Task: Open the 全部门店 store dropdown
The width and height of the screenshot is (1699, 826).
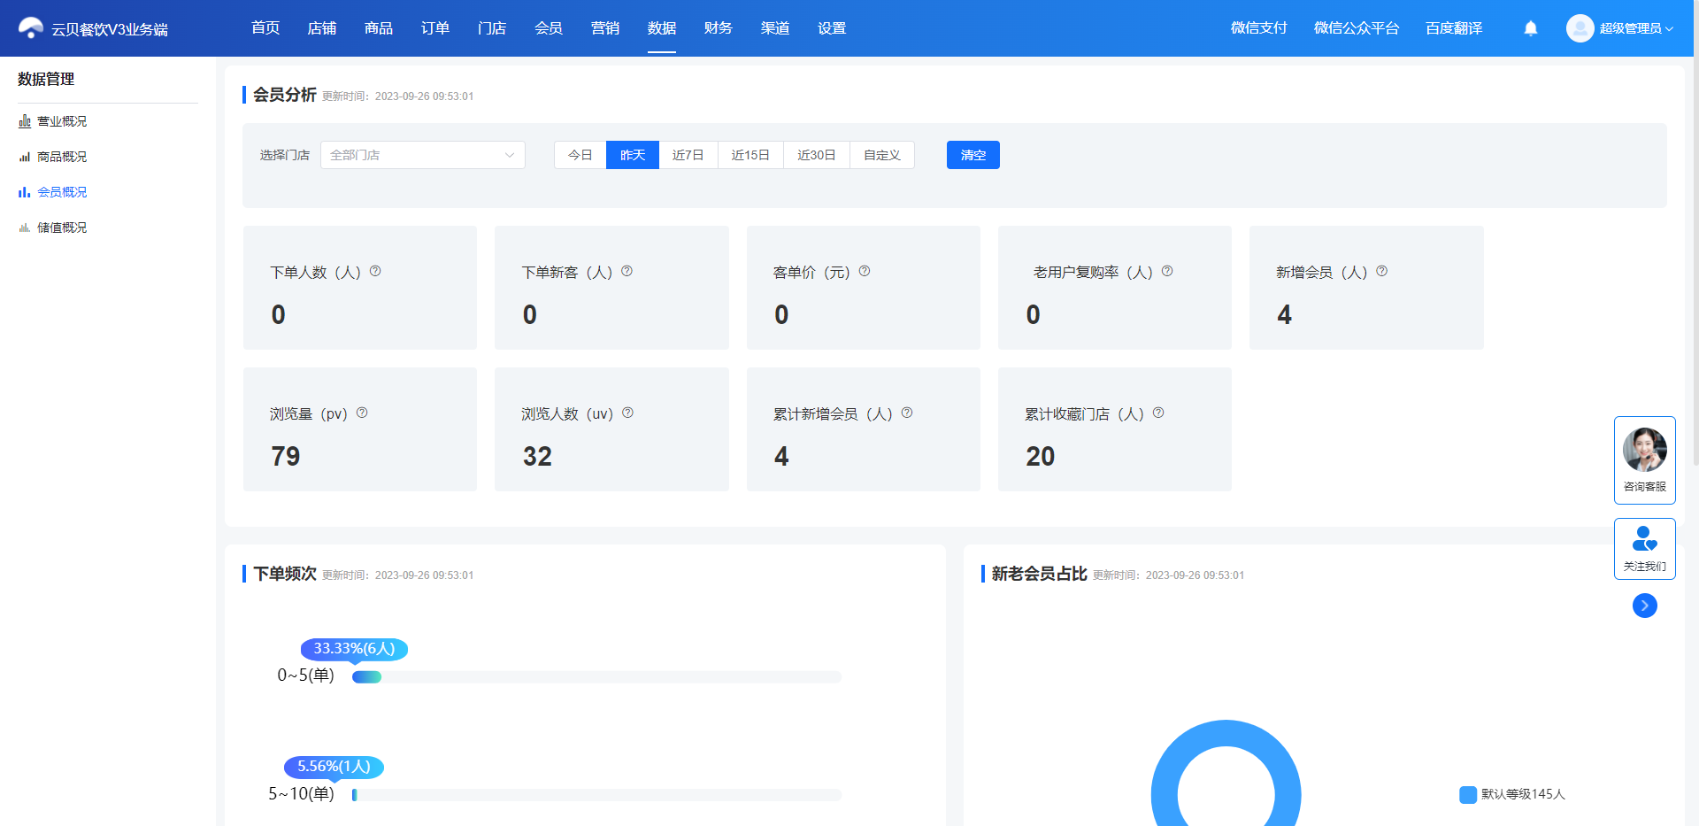Action: [x=423, y=155]
